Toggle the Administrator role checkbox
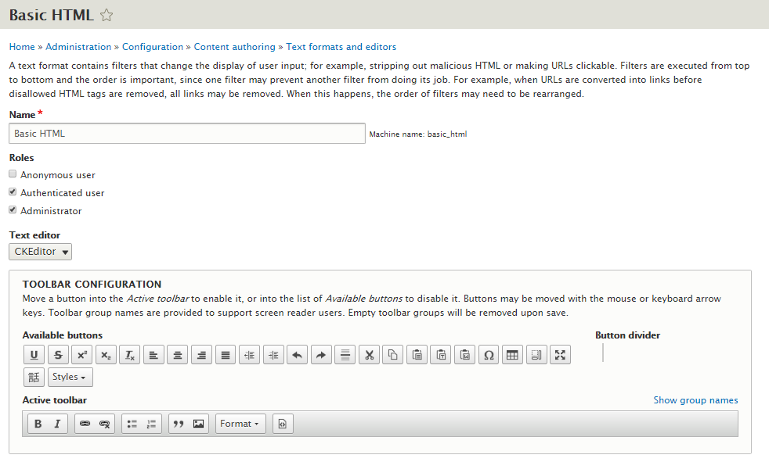Viewport: 769px width, 462px height. (13, 210)
